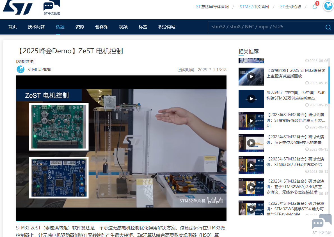334x237 pixels.
Task: Play the STM32WB的2.4G多基 video thumbnail
Action: click(251, 187)
